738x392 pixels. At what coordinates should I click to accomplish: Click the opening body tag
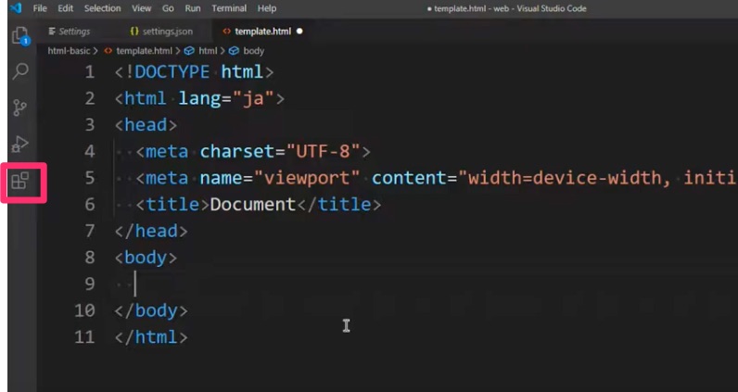(x=146, y=258)
